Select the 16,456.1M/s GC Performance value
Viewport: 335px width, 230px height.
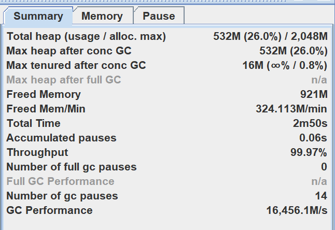(297, 211)
